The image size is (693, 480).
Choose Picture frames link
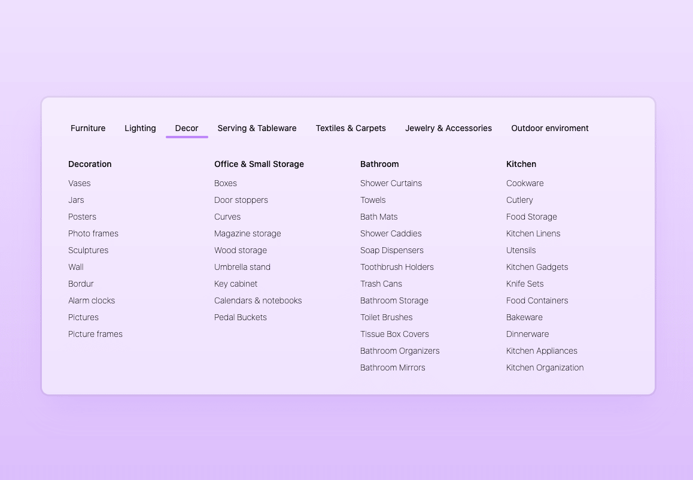point(95,334)
